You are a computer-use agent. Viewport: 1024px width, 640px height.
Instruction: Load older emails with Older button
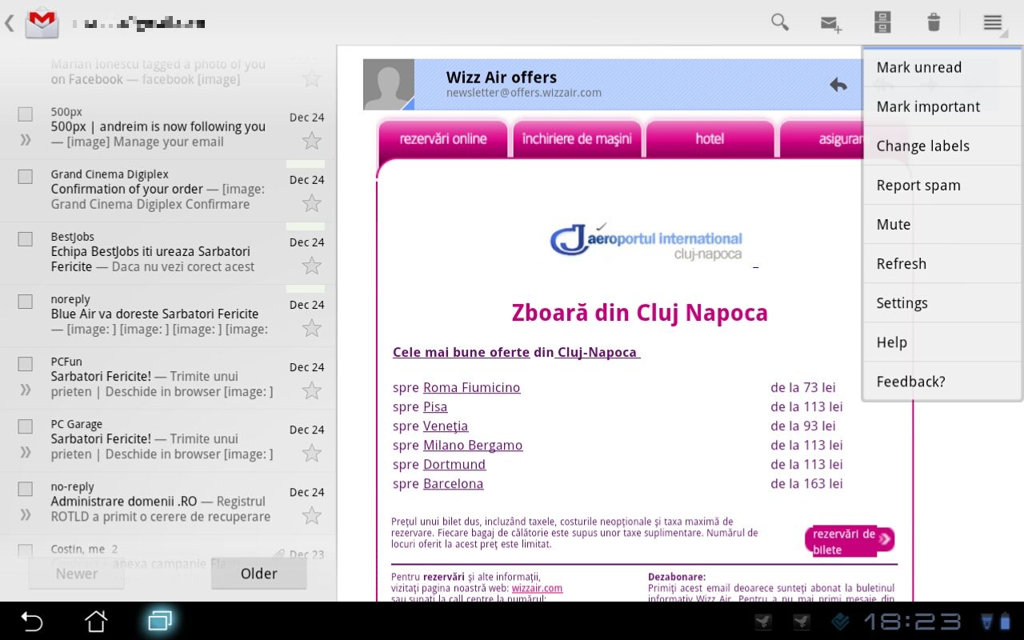coord(259,574)
